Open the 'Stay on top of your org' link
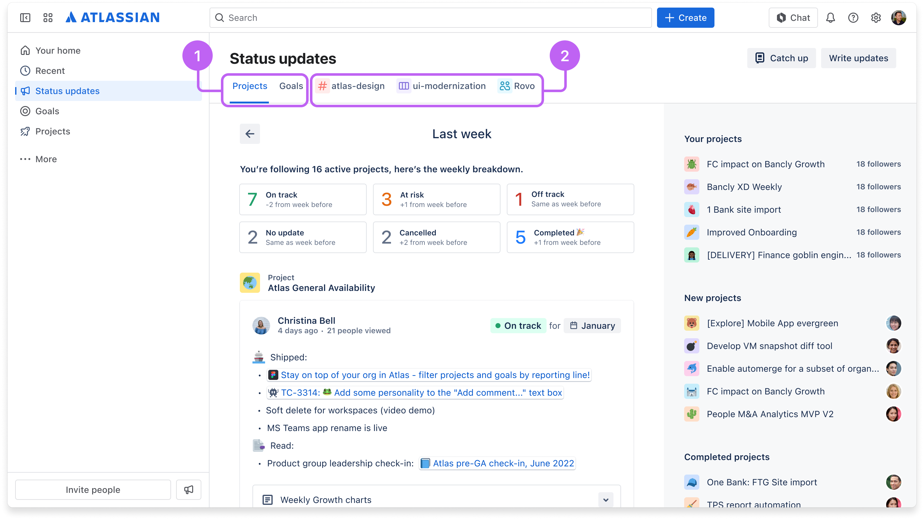 429,375
